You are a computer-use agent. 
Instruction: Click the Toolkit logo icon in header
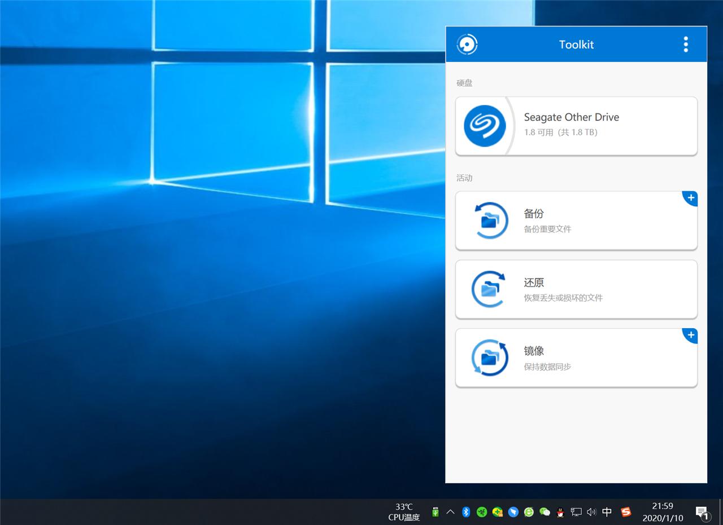(x=467, y=45)
